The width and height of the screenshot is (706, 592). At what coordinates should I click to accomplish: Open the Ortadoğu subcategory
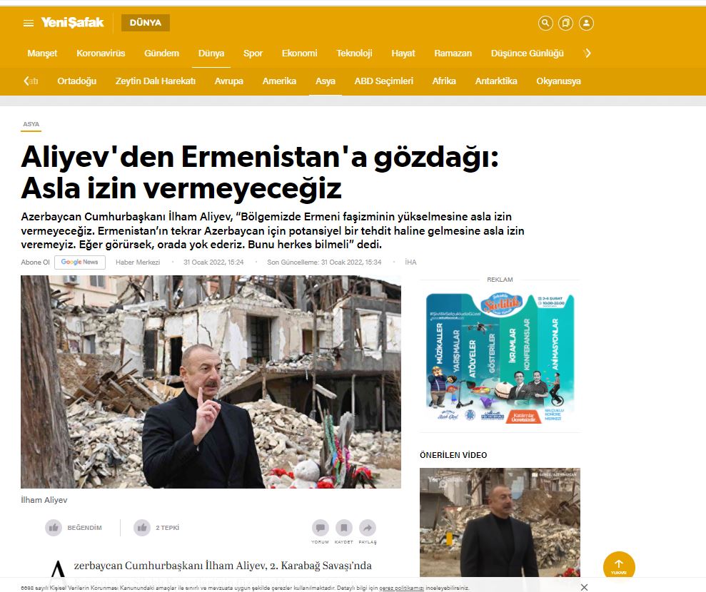pyautogui.click(x=76, y=81)
